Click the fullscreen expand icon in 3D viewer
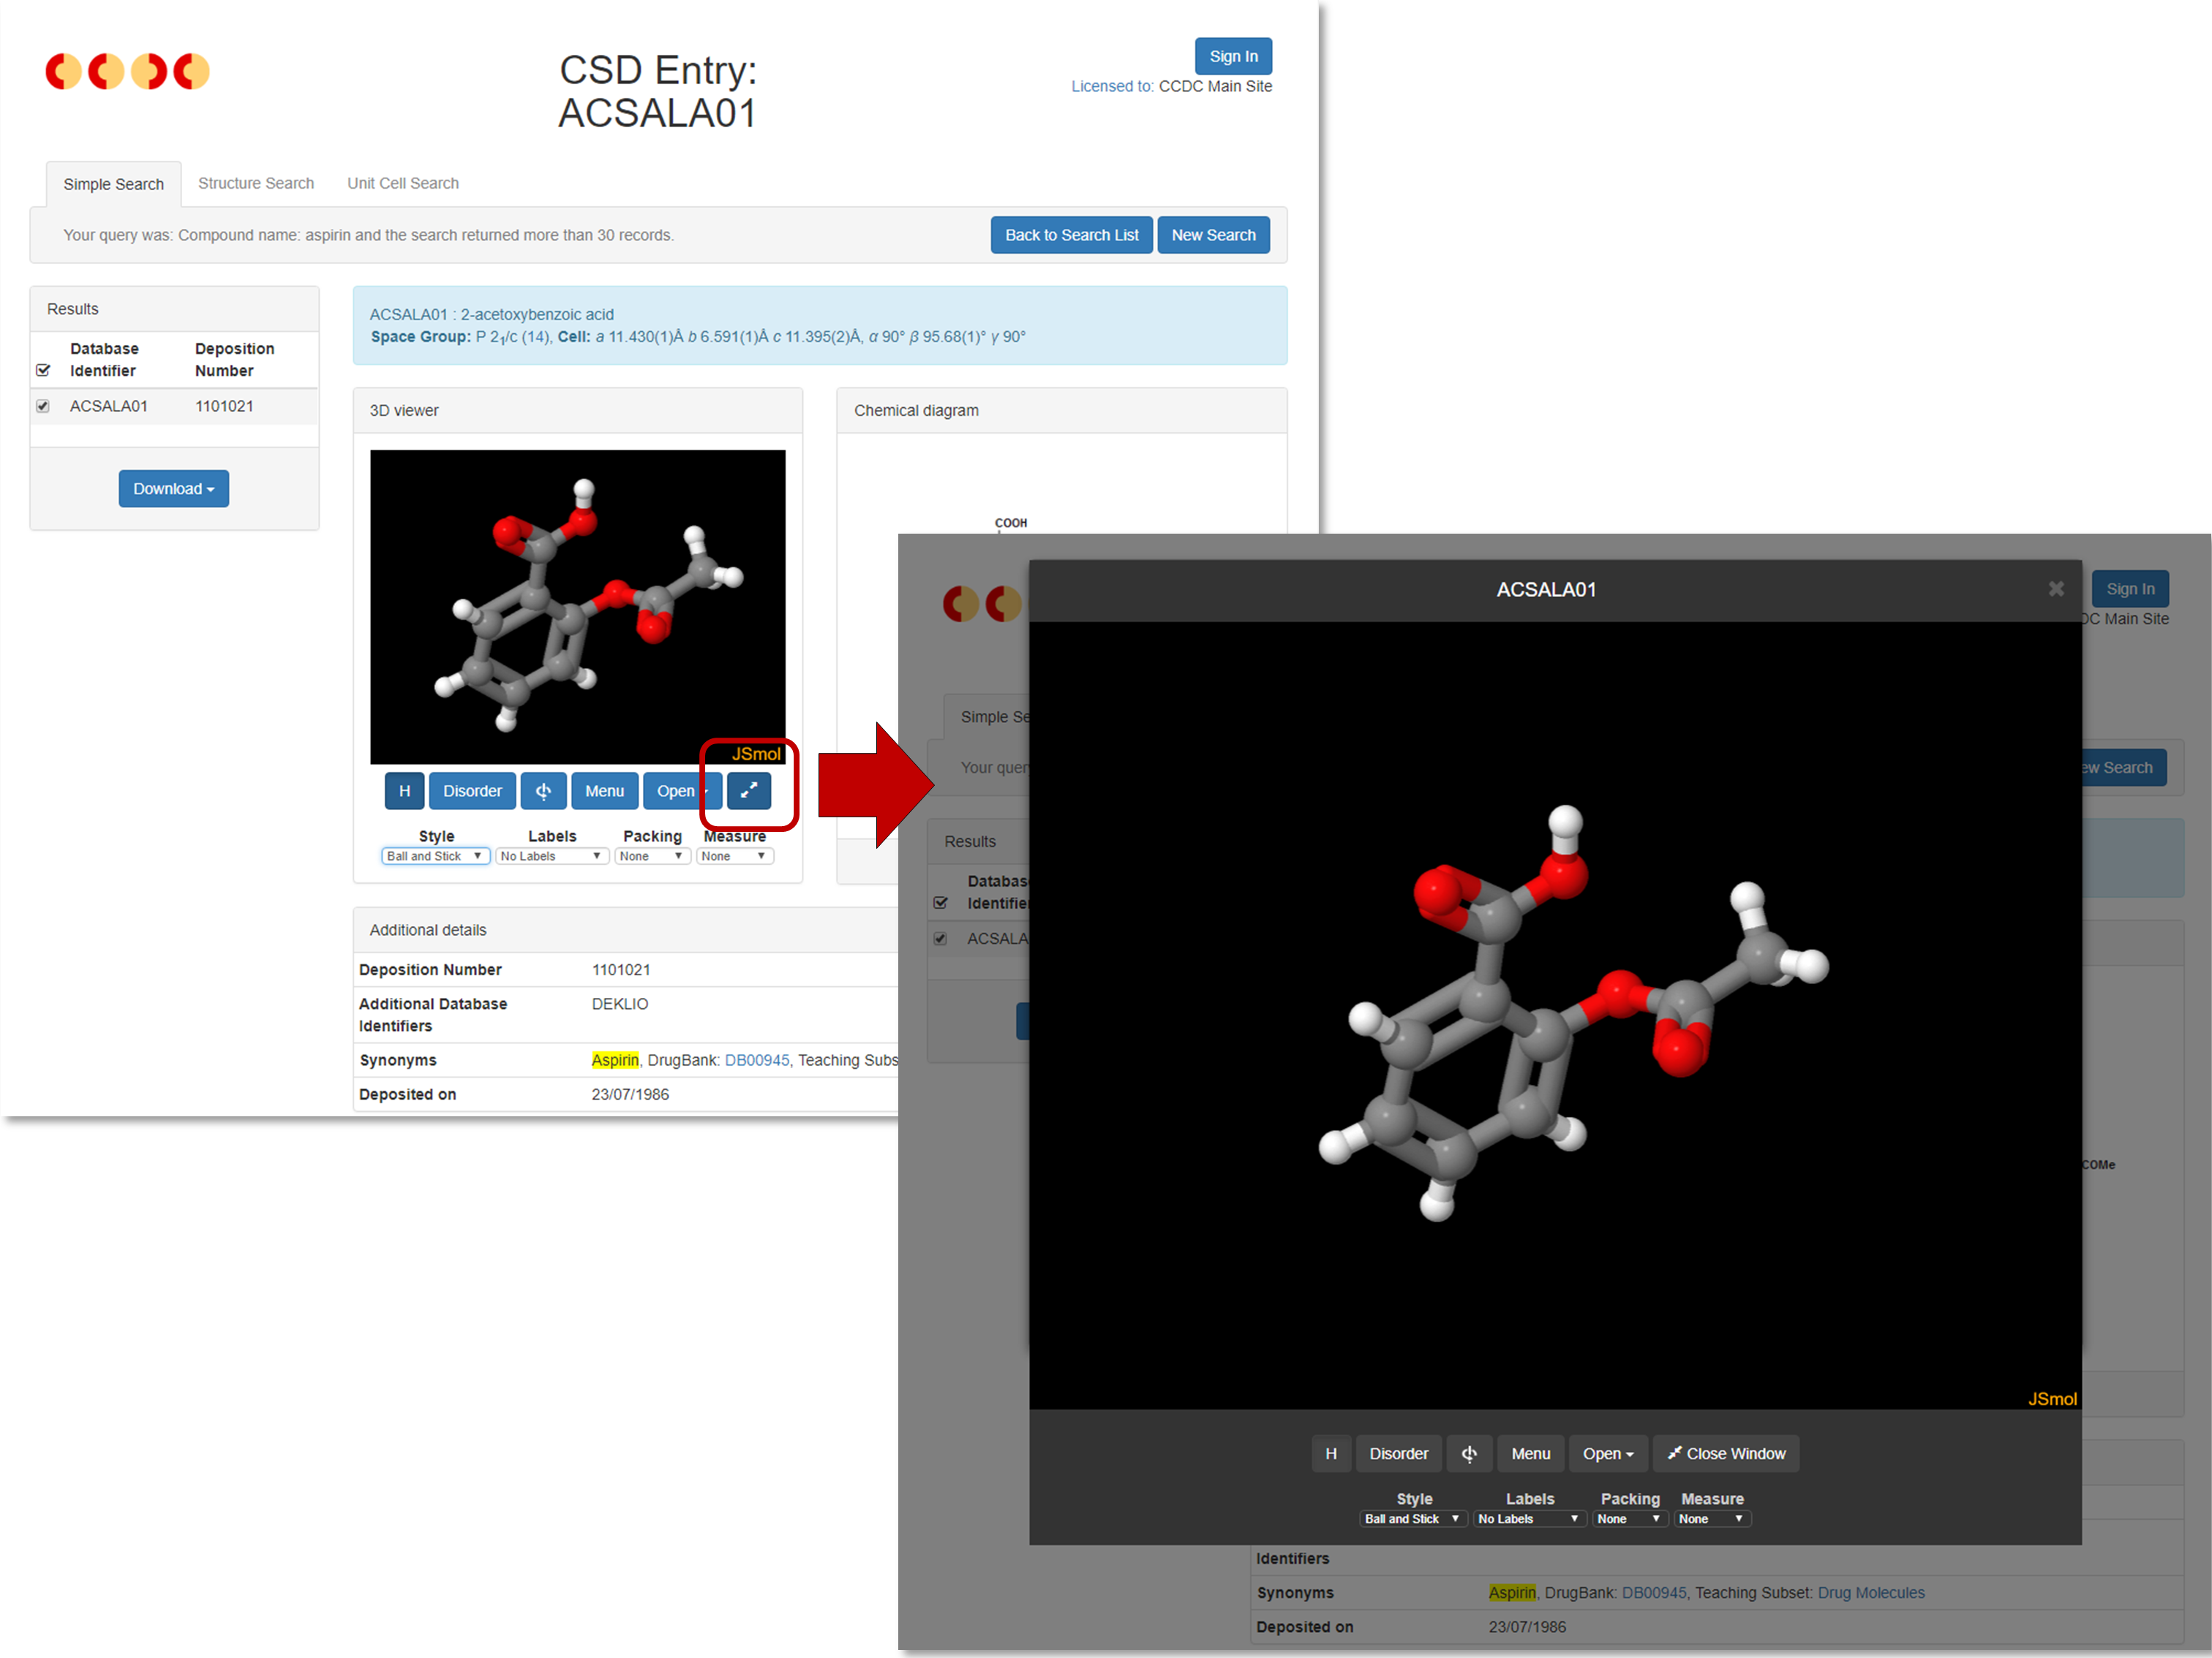The width and height of the screenshot is (2212, 1658). pos(748,790)
